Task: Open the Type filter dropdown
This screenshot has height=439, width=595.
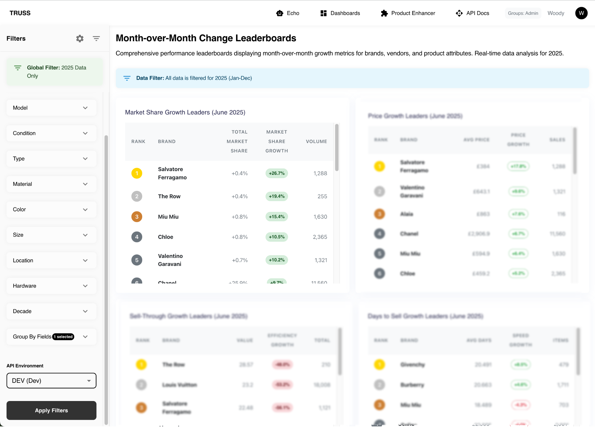Action: 51,159
